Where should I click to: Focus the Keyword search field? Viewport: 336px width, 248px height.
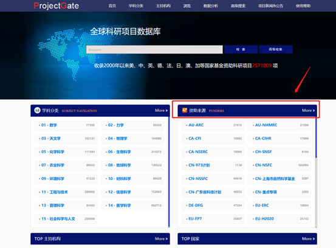point(154,49)
